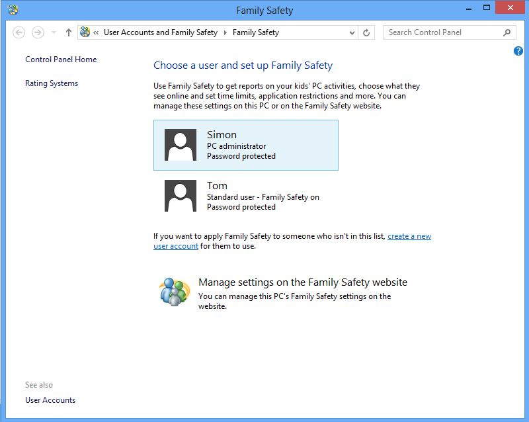Open the recent locations dropdown arrow
The image size is (529, 422).
click(54, 32)
